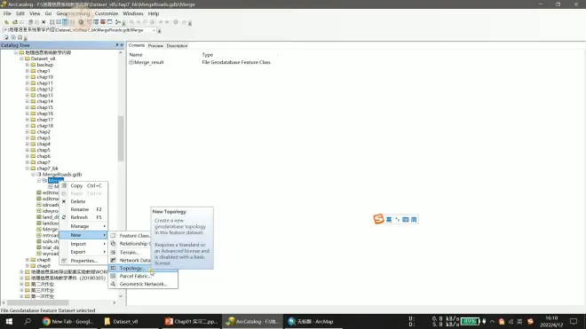Select Geometric Network in the New submenu
The width and height of the screenshot is (586, 329).
[143, 284]
